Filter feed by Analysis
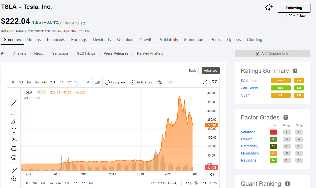The image size is (316, 188). [x=20, y=53]
